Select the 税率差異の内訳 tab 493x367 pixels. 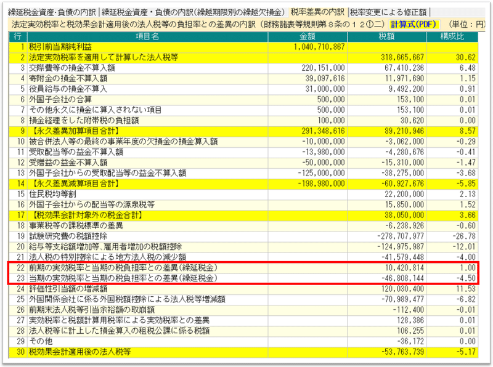tap(317, 12)
